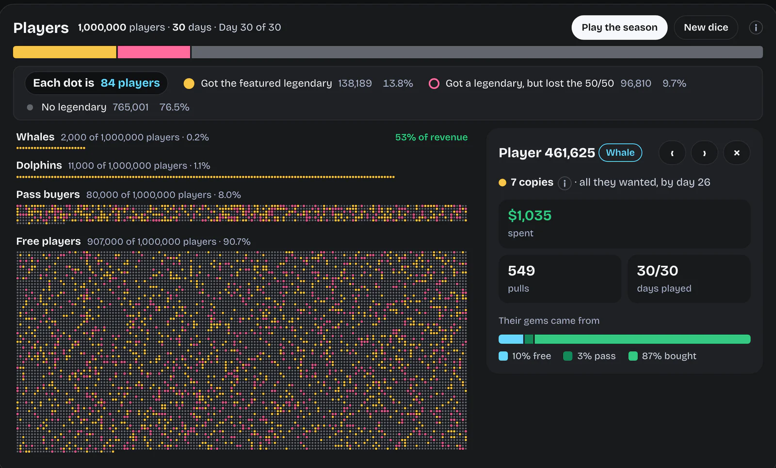
Task: Go to the previous player
Action: pyautogui.click(x=672, y=153)
